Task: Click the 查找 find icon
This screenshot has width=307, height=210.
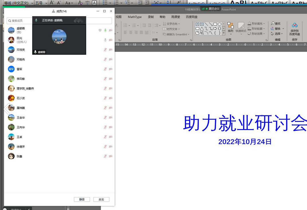Action: click(275, 24)
